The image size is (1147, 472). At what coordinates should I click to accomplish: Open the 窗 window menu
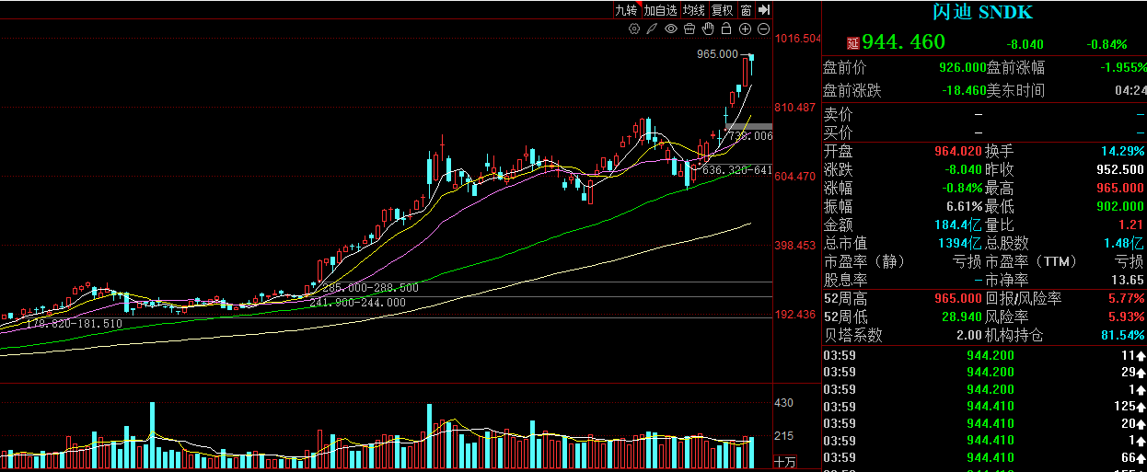click(746, 10)
